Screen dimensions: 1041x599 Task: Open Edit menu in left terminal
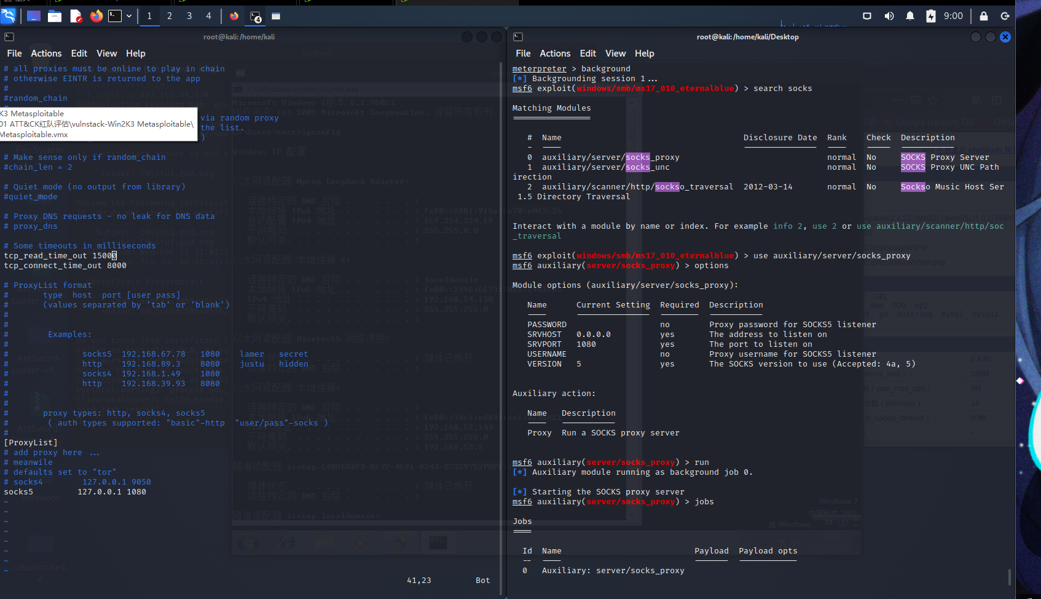click(x=79, y=54)
